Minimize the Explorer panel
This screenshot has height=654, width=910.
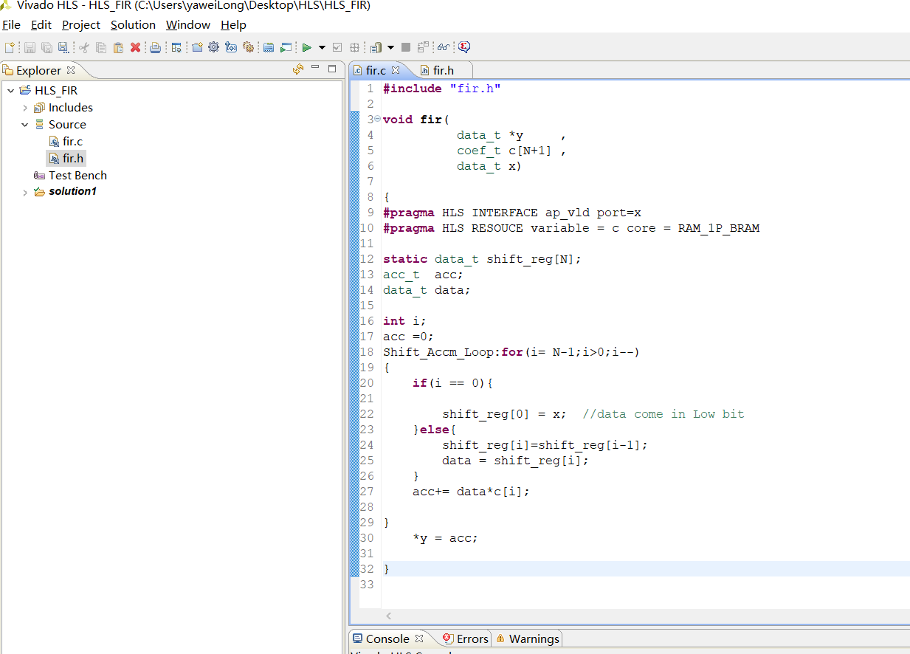[x=315, y=68]
